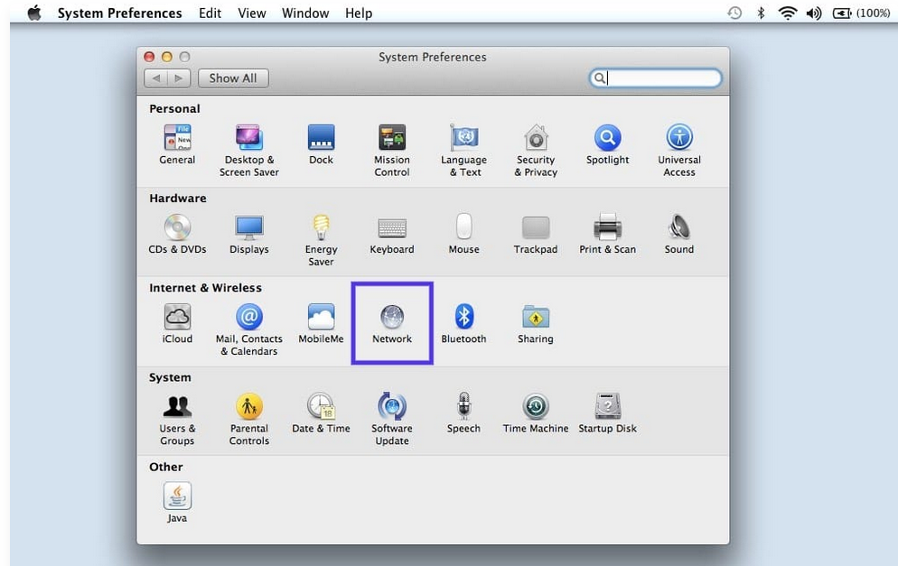Open the Speech preference pane
This screenshot has width=898, height=566.
463,413
